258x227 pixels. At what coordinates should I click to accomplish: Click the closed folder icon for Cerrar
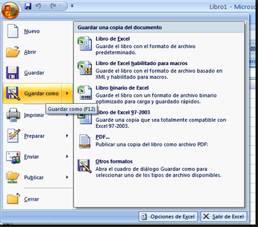click(x=14, y=198)
